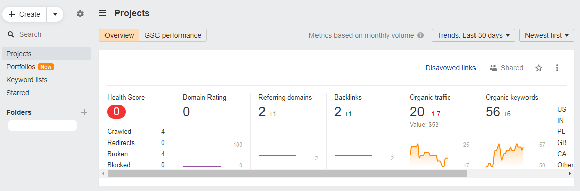Image resolution: width=580 pixels, height=191 pixels.
Task: Click the Organic keywords label
Action: pos(512,98)
